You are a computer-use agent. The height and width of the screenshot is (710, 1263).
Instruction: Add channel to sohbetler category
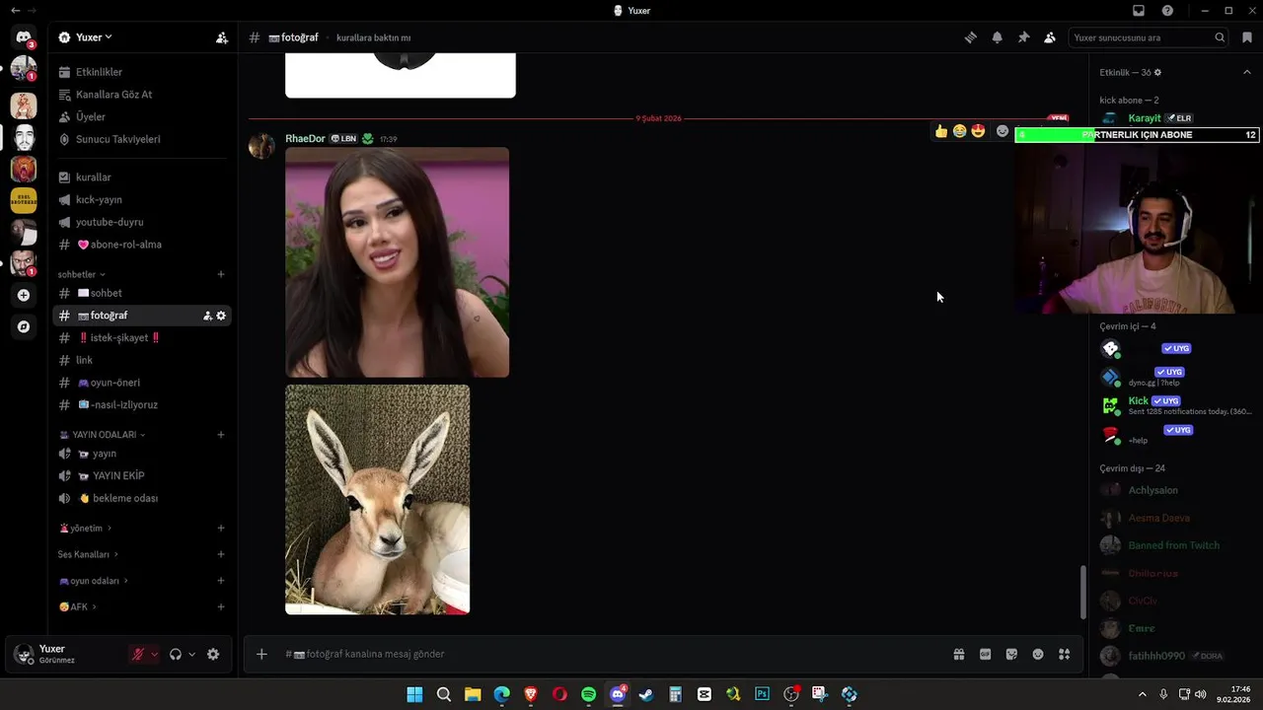point(221,274)
